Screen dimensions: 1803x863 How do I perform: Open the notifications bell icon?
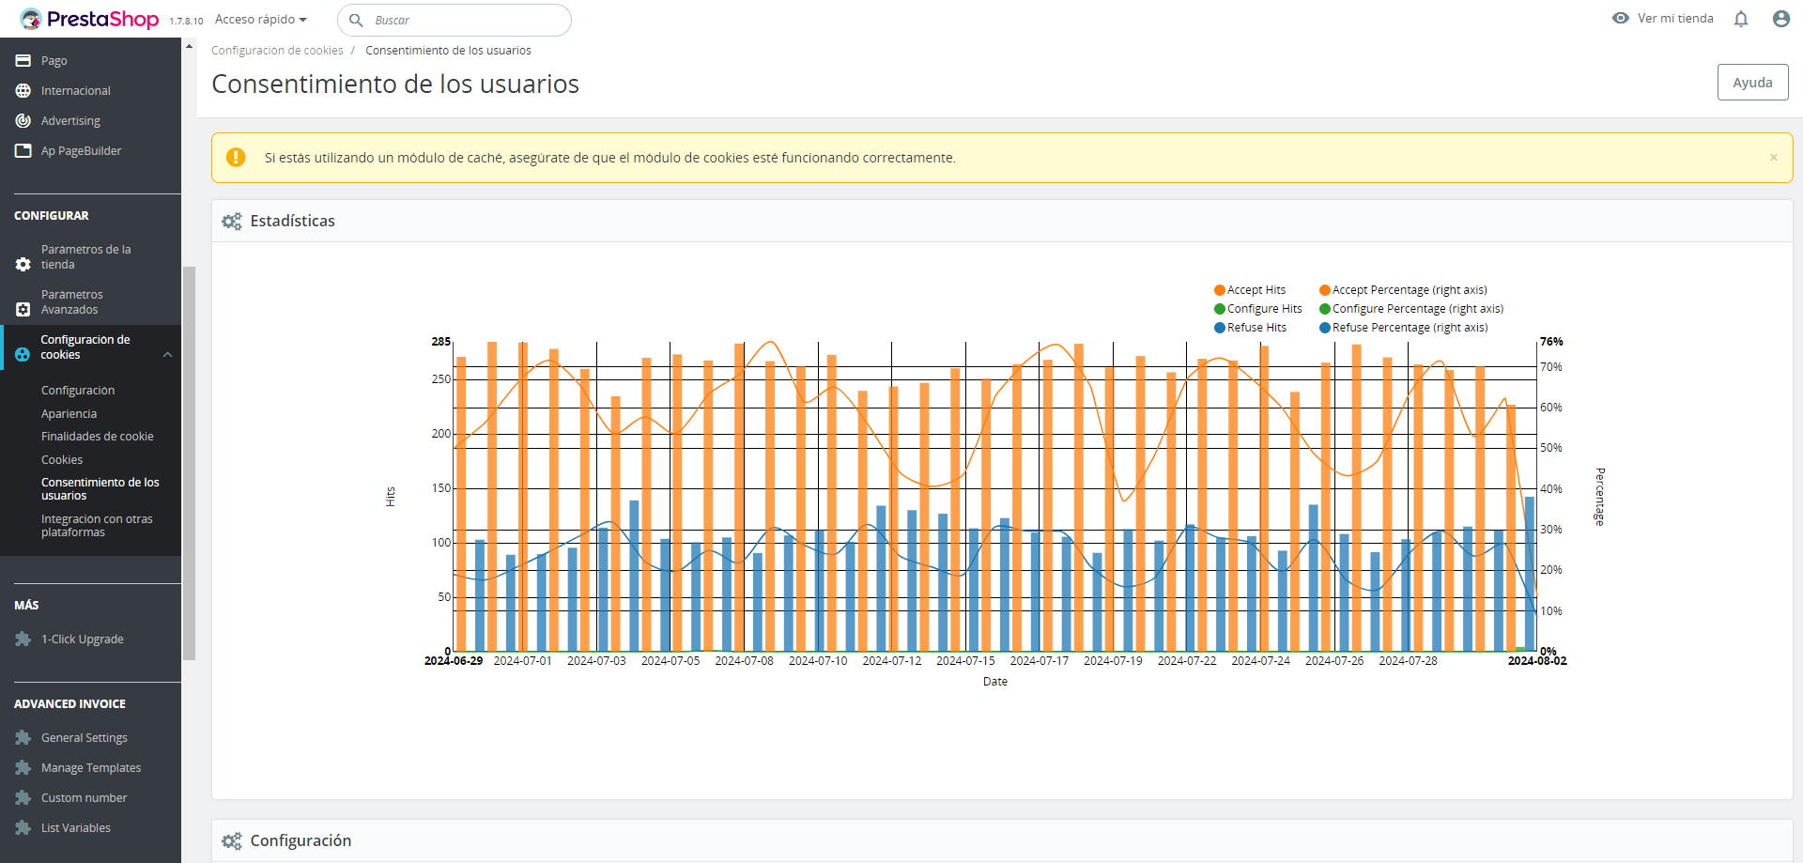1741,19
